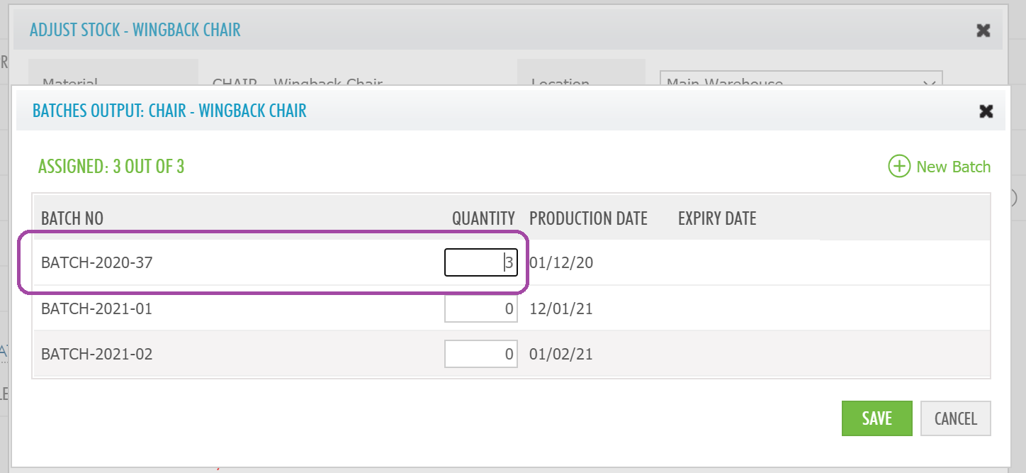The image size is (1026, 473).
Task: Select the BATCH-2021-02 batch name
Action: [96, 354]
